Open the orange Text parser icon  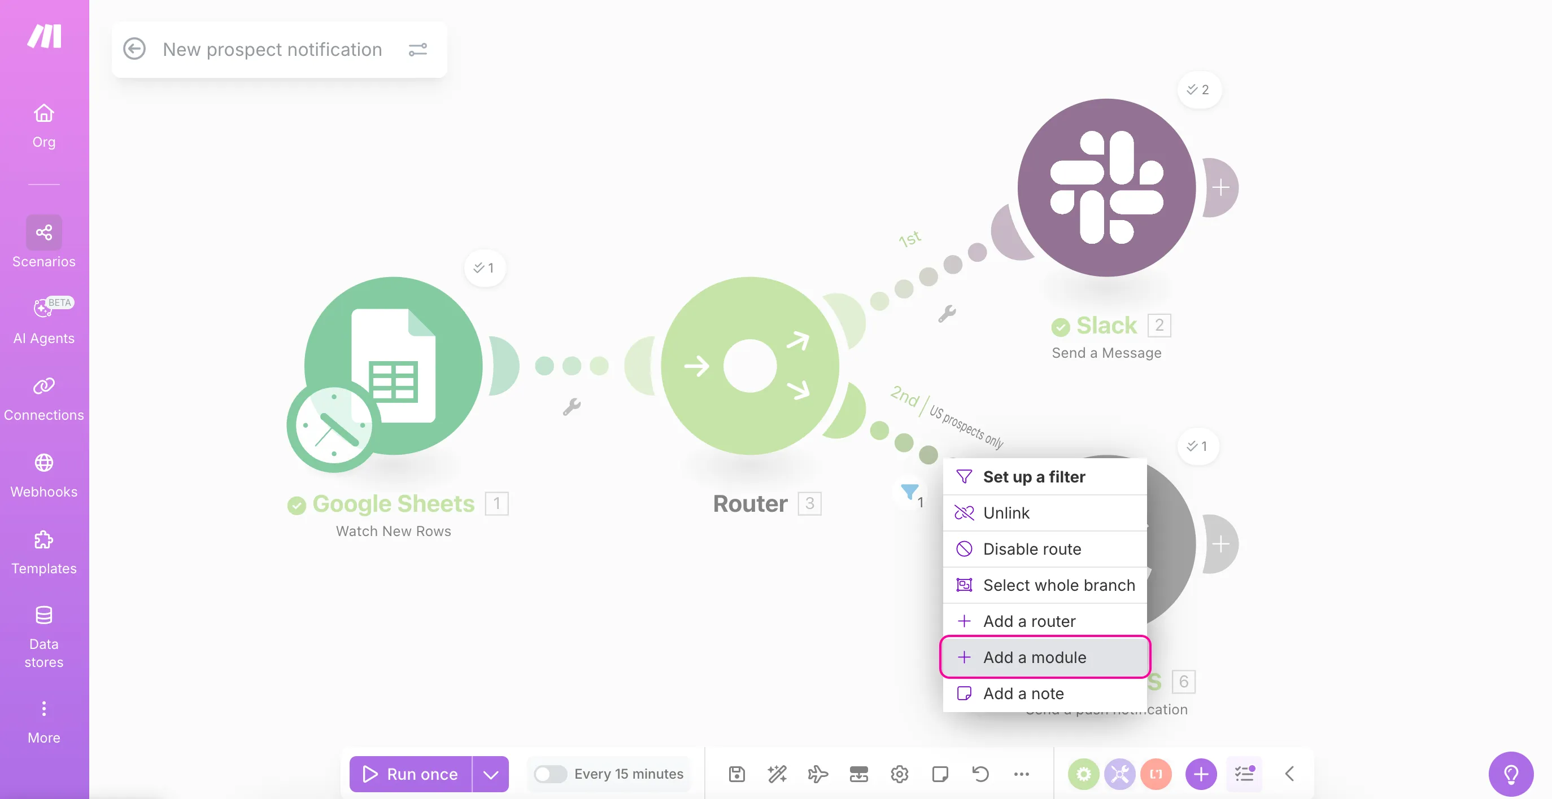(1156, 774)
